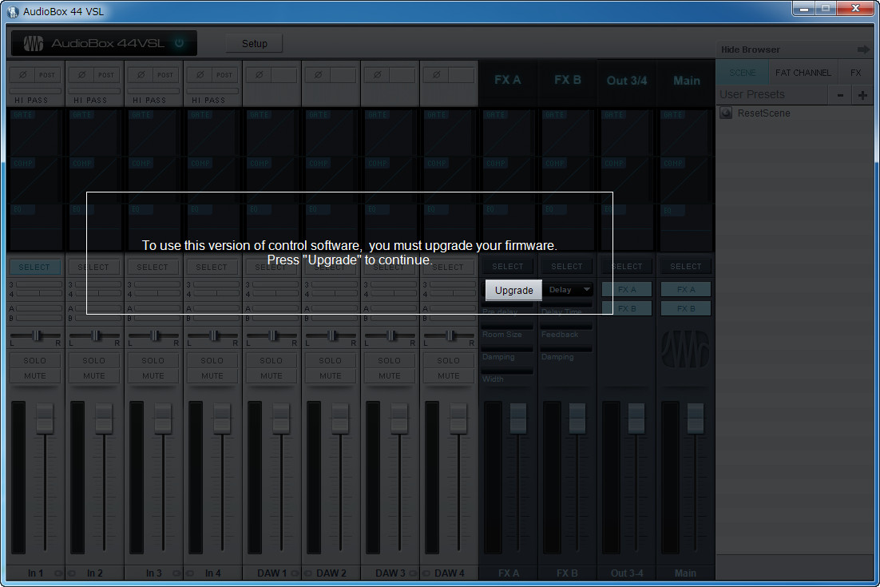Open the Delay effect type dropdown
880x587 pixels.
coord(568,290)
